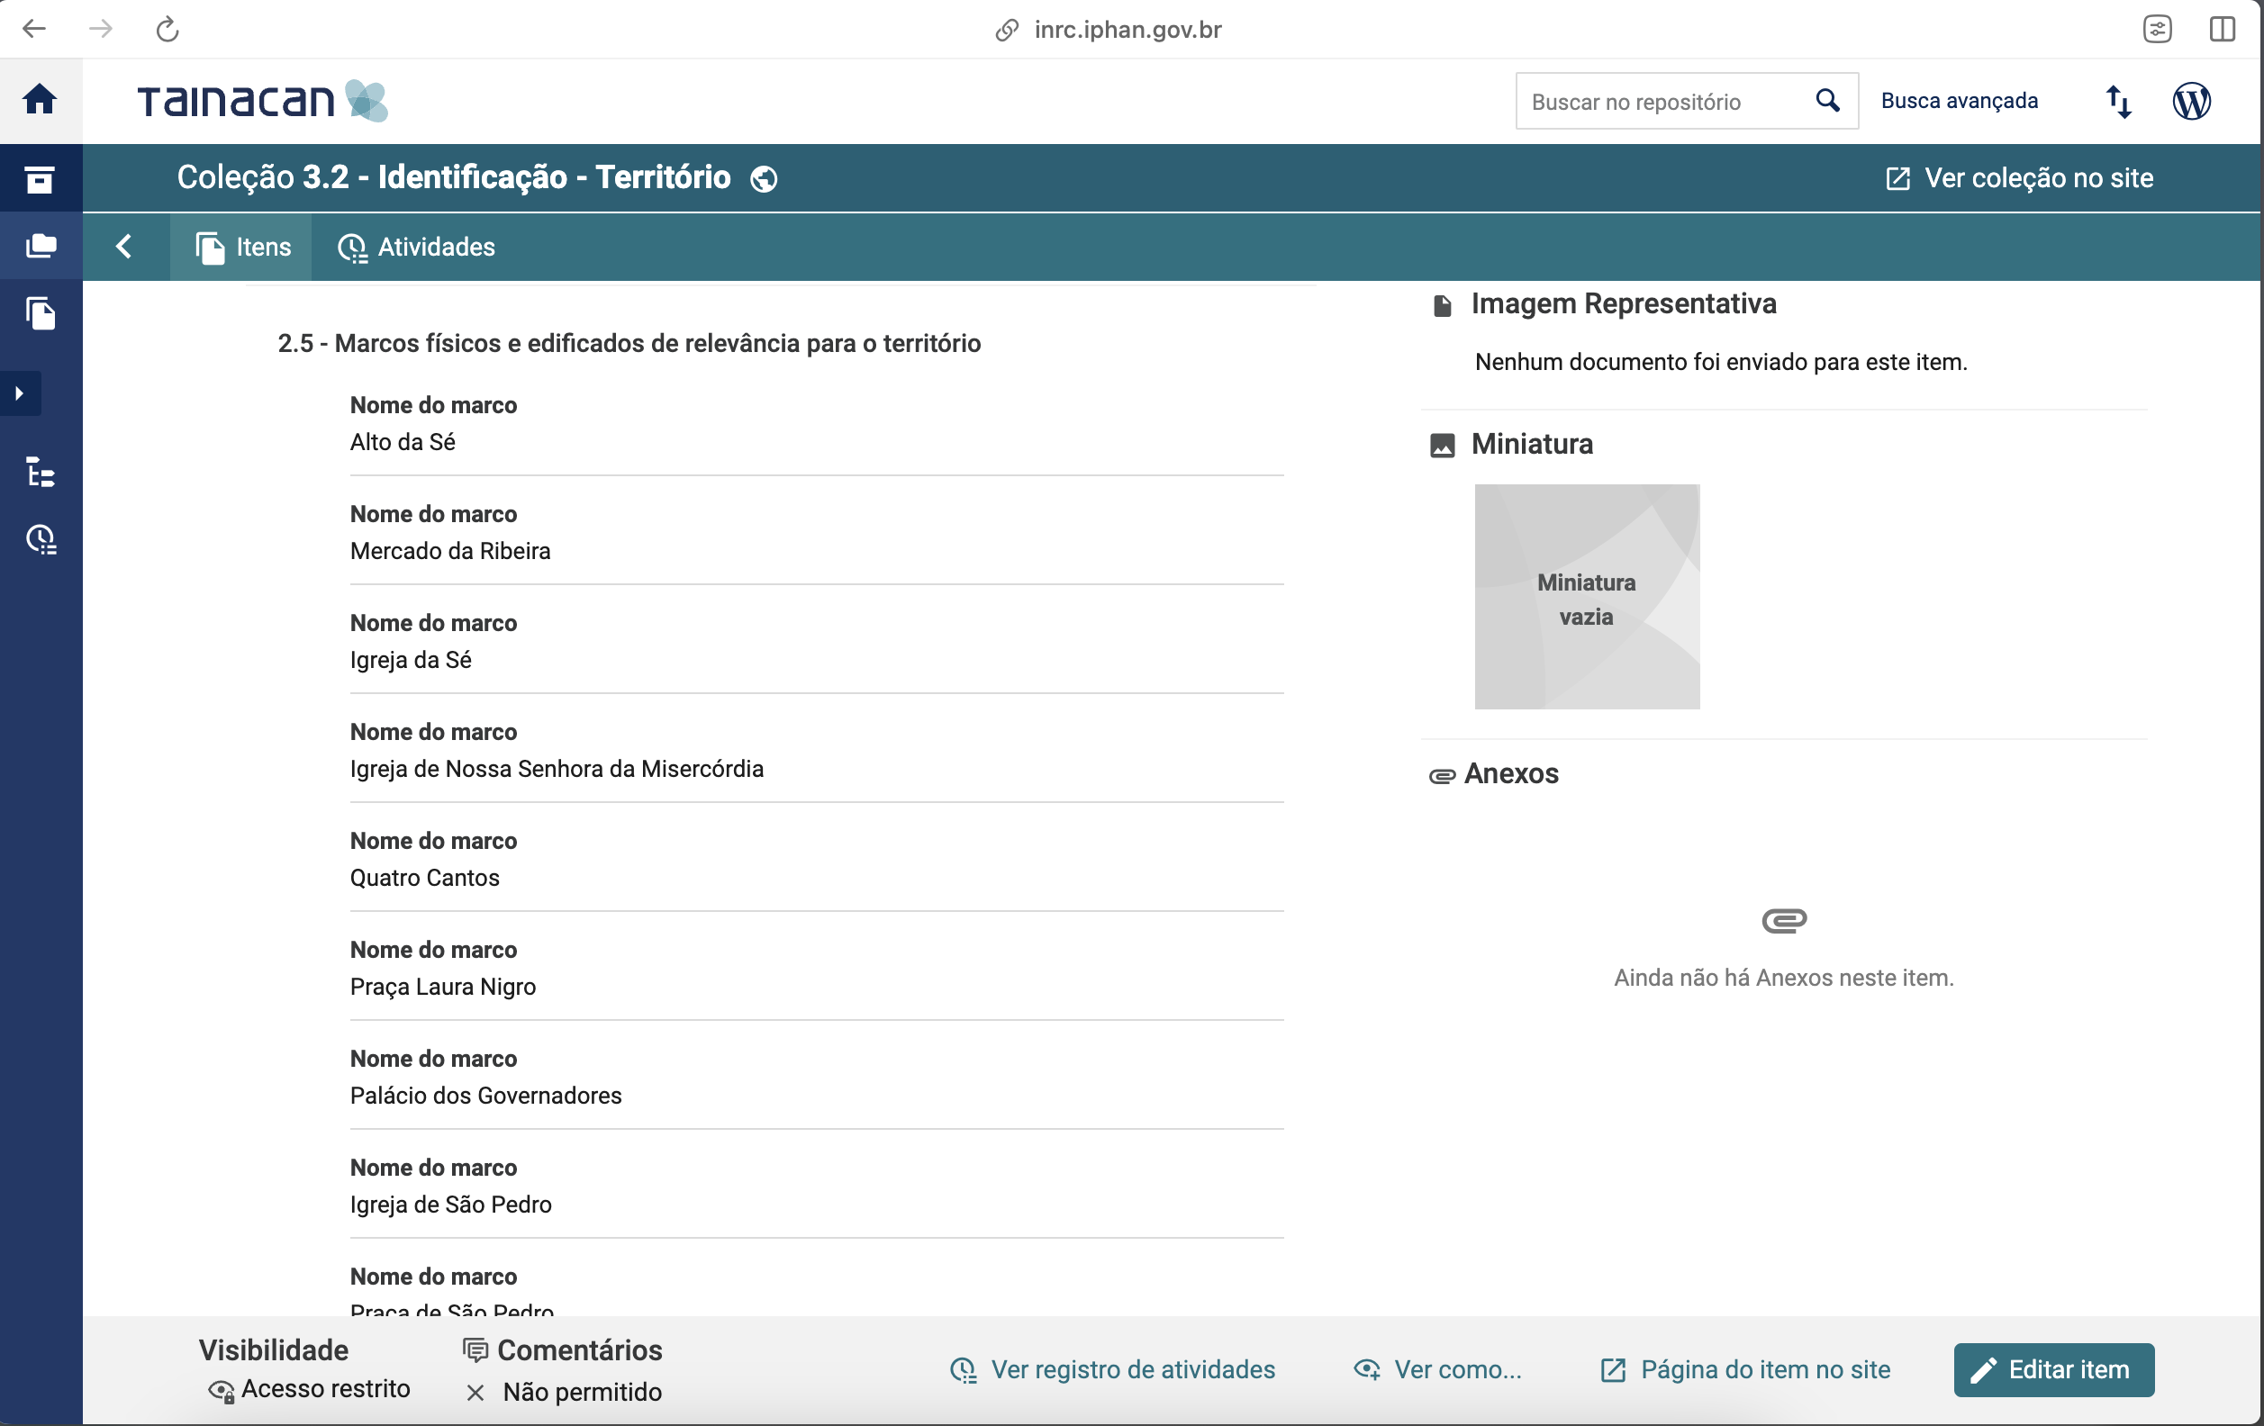Open Página do item no site
Screen dimensions: 2264x1426
1745,1369
